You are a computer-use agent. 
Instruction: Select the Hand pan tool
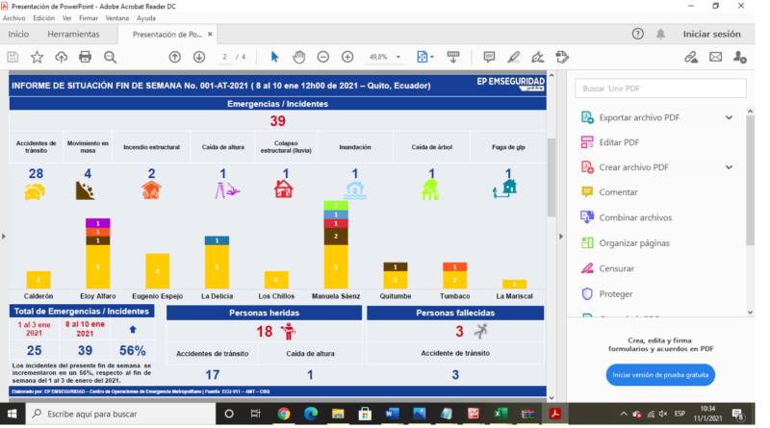[x=298, y=57]
